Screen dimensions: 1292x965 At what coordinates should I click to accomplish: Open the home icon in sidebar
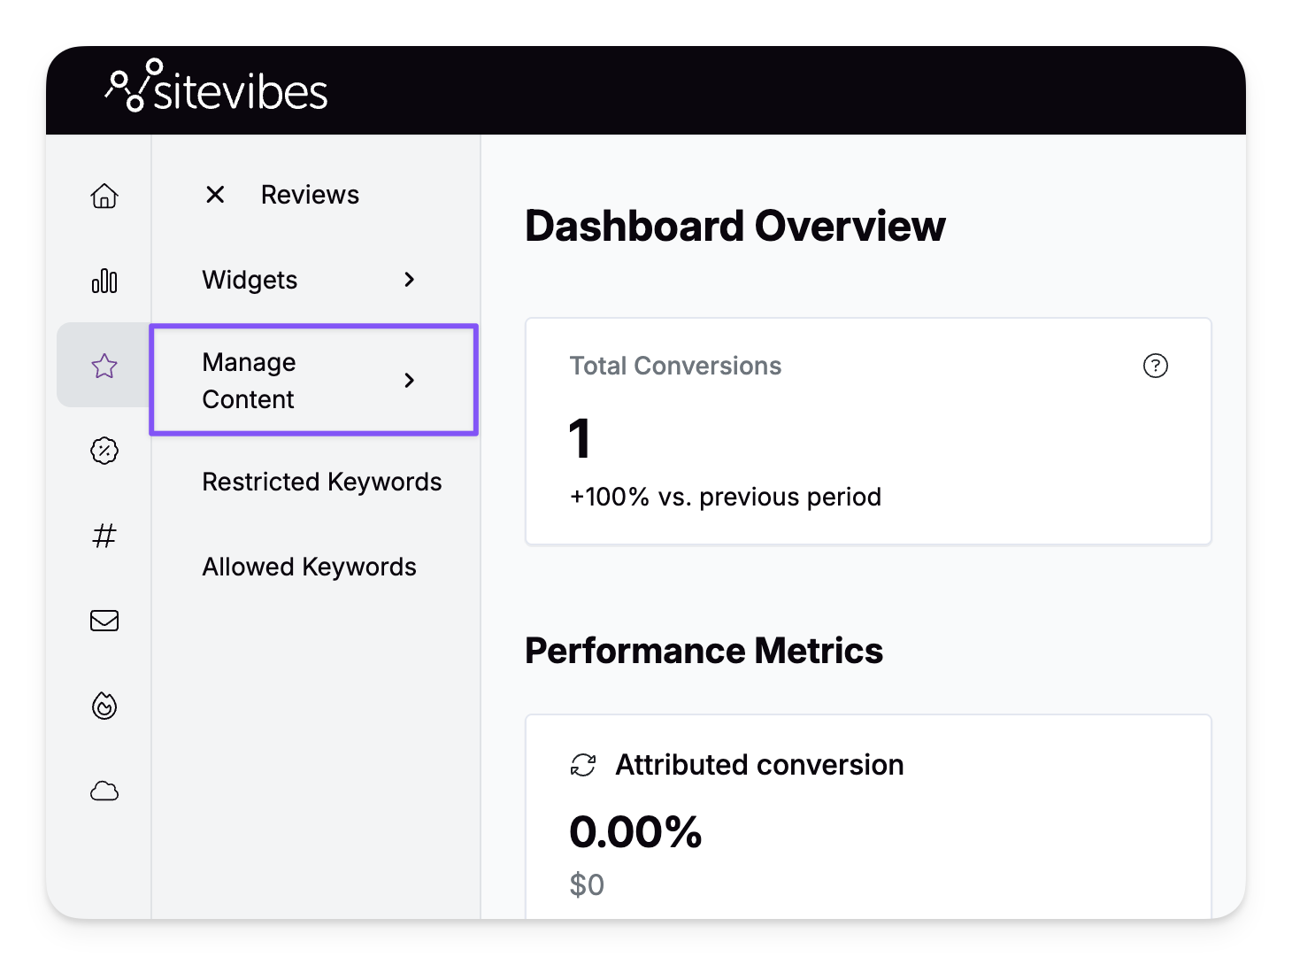tap(104, 196)
